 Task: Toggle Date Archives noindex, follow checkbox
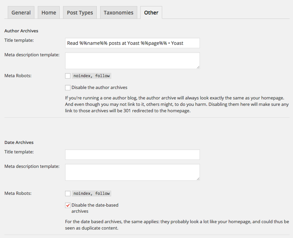pyautogui.click(x=68, y=194)
